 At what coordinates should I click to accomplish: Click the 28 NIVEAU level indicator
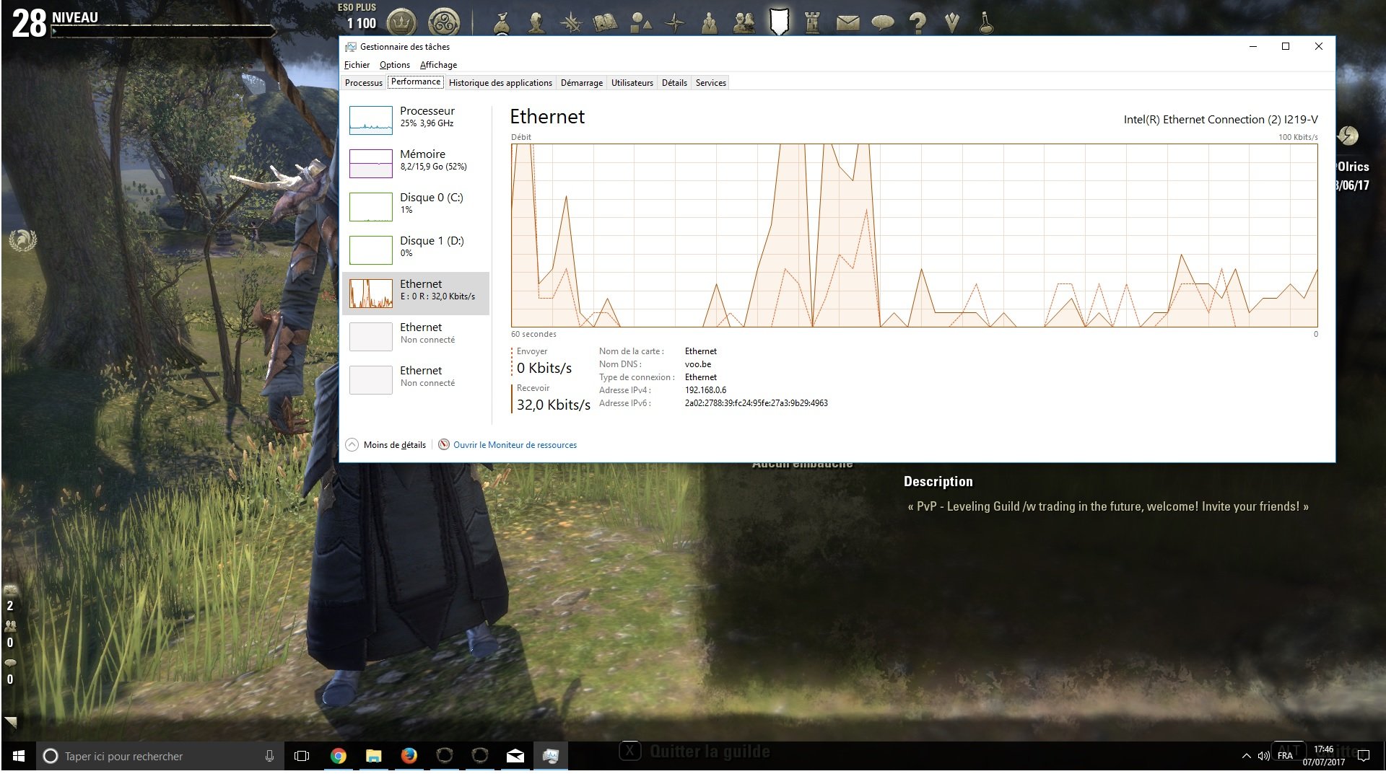(x=55, y=22)
